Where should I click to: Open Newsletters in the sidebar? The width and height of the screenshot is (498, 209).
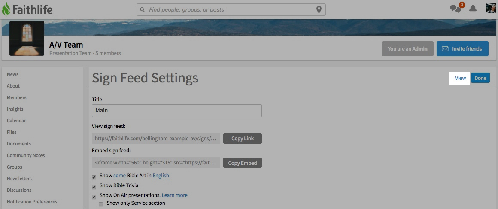19,179
